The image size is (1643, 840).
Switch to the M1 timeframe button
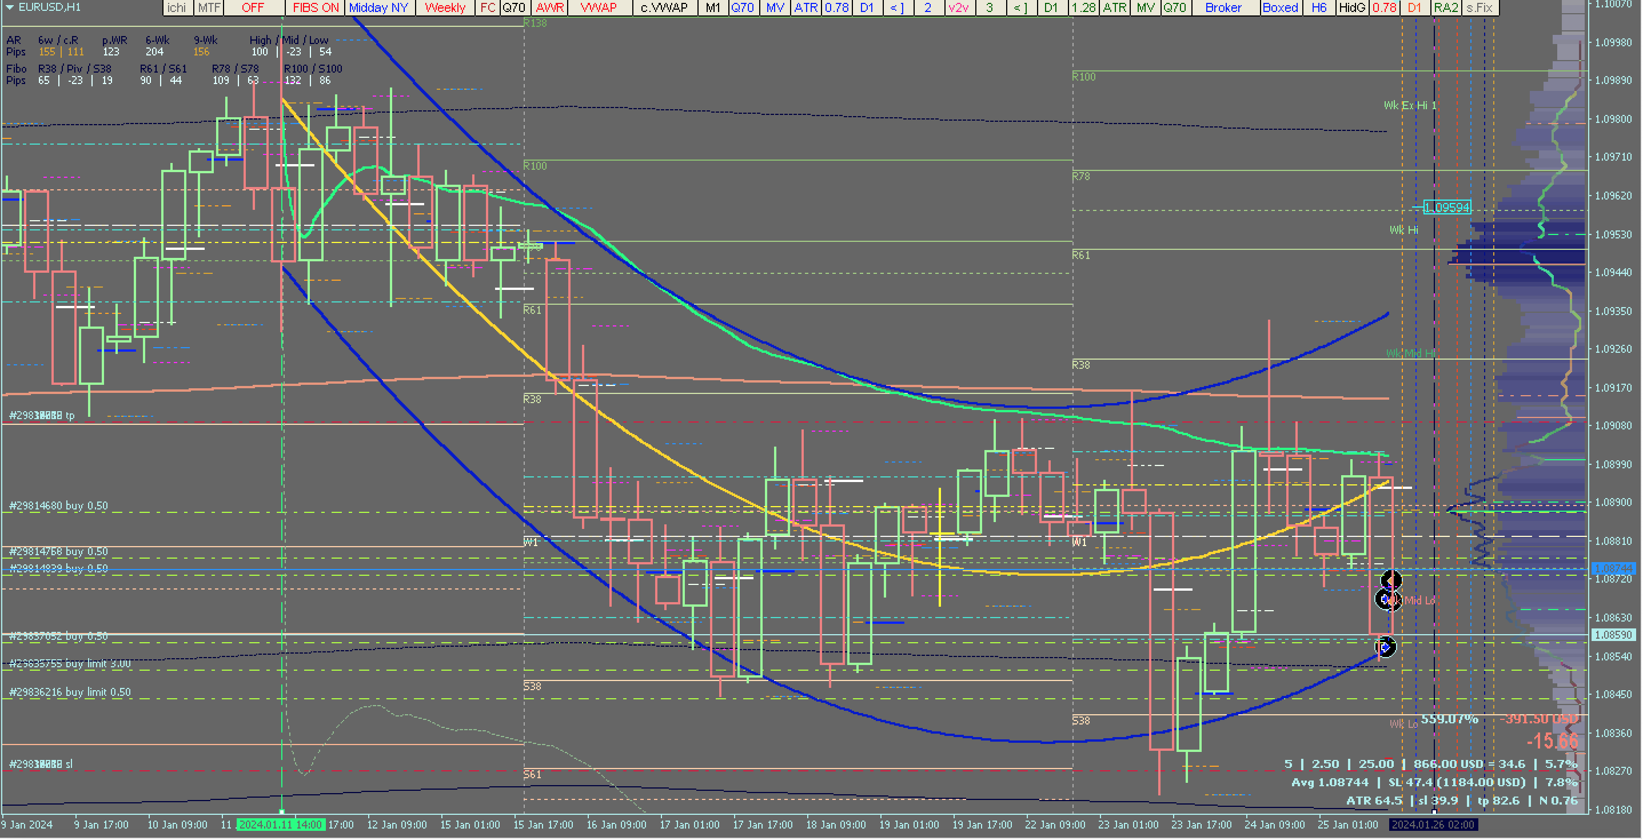pos(712,7)
